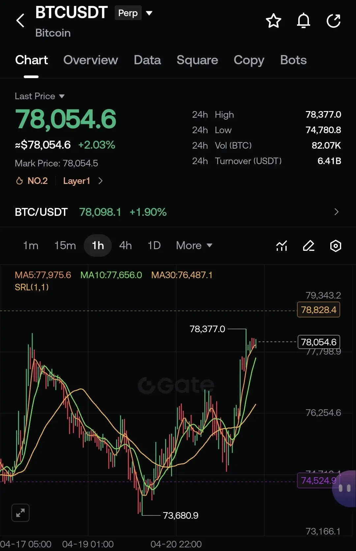This screenshot has width=356, height=551.
Task: Switch to the Chart tab
Action: (31, 60)
